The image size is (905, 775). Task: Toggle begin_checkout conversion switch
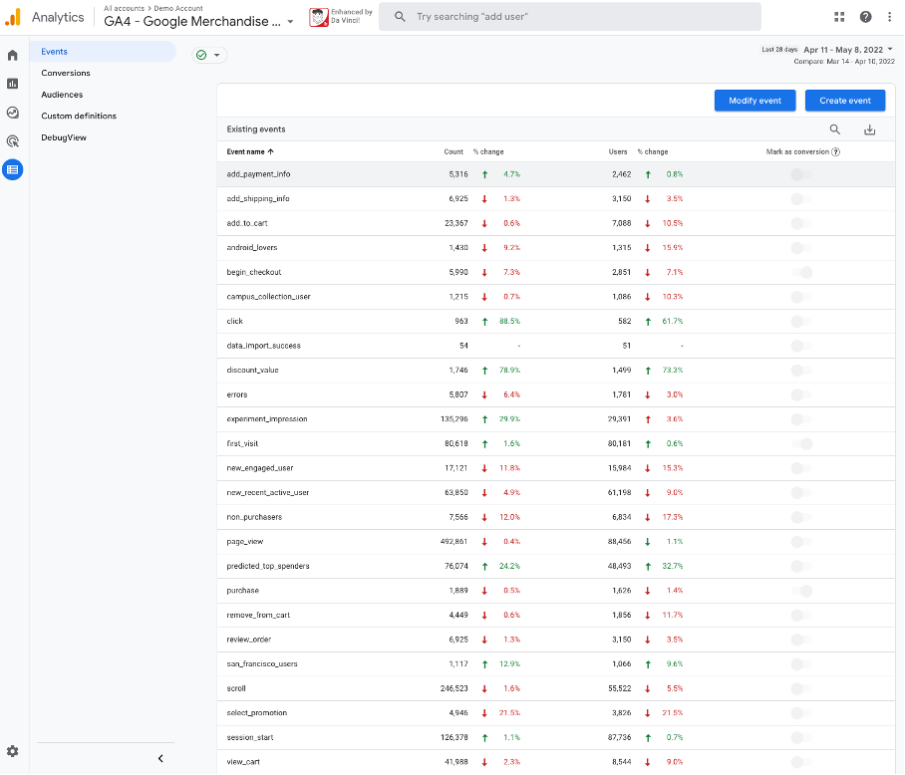801,272
